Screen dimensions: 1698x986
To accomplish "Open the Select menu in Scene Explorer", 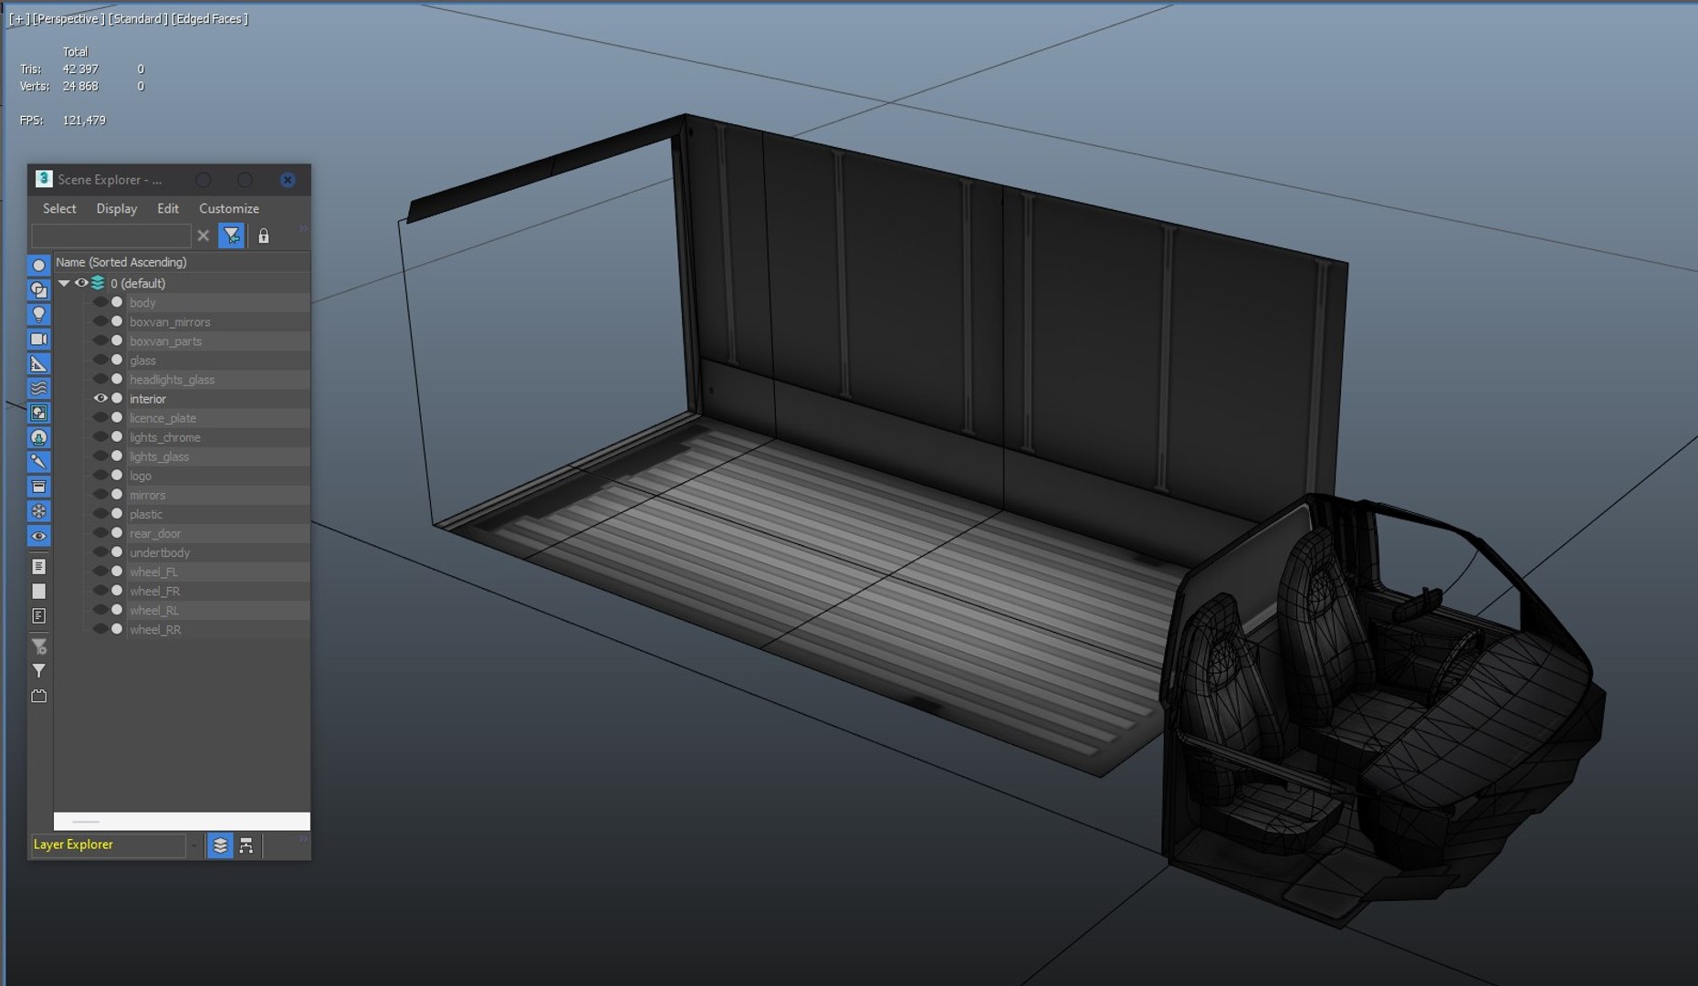I will pos(59,209).
